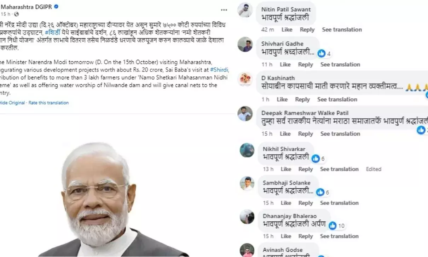
Task: View like reactions on Shivhari Gadhe's comment
Action: point(324,54)
